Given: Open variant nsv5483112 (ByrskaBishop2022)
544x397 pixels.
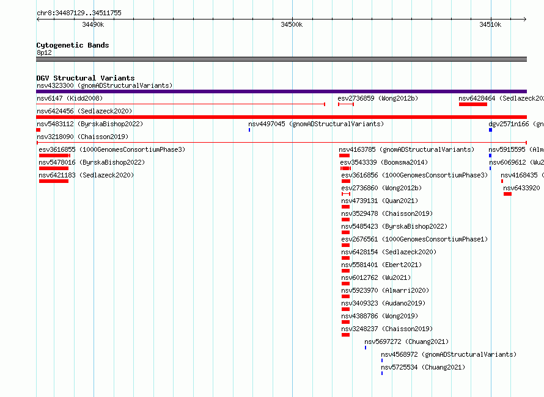Looking at the screenshot, I should click(90, 124).
